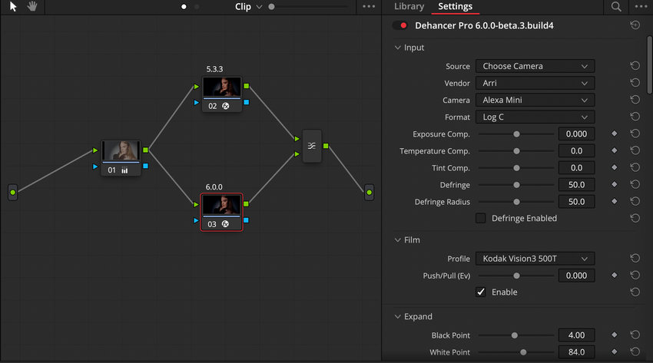Select node 03 labeled 6.0.0
Screen dimensions: 653x363
coord(221,212)
